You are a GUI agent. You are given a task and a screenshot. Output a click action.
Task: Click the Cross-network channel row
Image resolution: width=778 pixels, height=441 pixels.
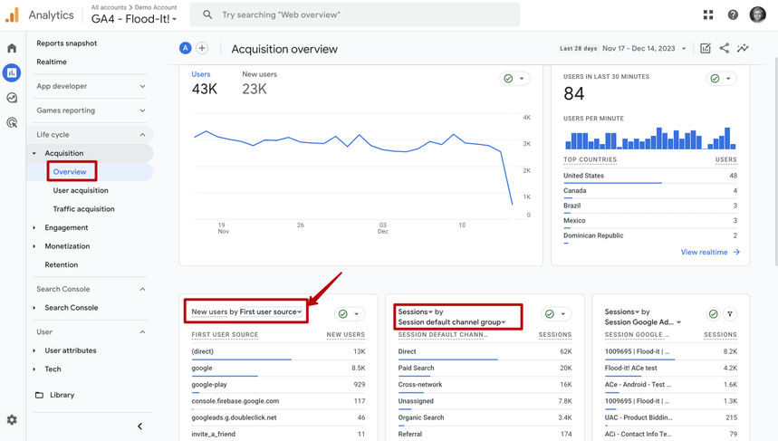(x=485, y=385)
